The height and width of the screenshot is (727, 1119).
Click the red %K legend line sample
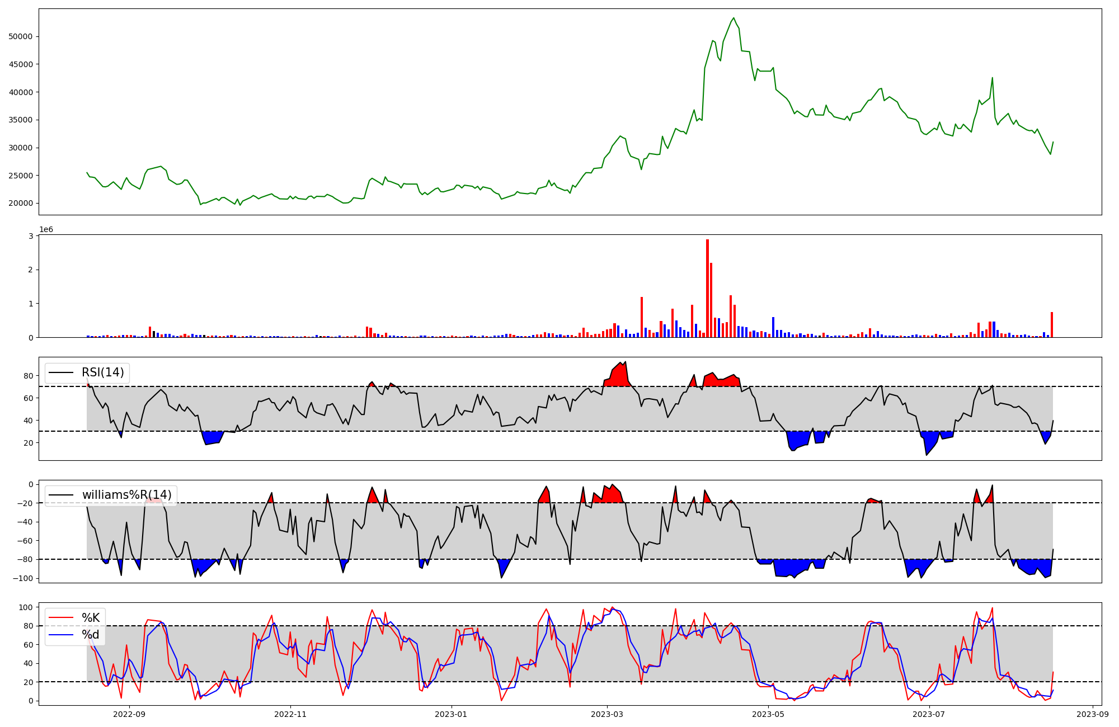[x=62, y=617]
